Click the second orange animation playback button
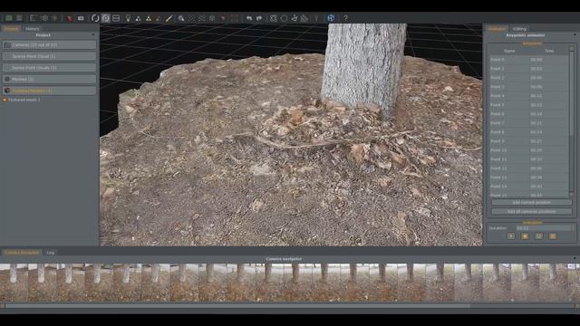This screenshot has height=326, width=580. point(525,235)
